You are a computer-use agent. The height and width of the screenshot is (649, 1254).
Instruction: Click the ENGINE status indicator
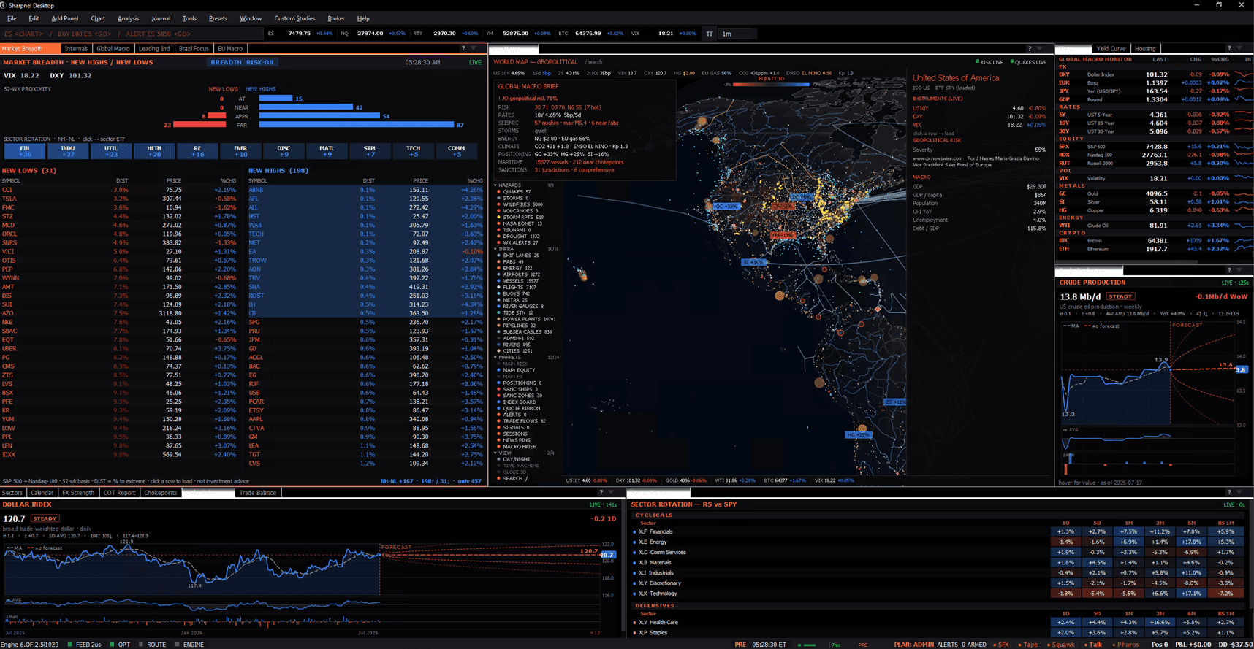[189, 645]
